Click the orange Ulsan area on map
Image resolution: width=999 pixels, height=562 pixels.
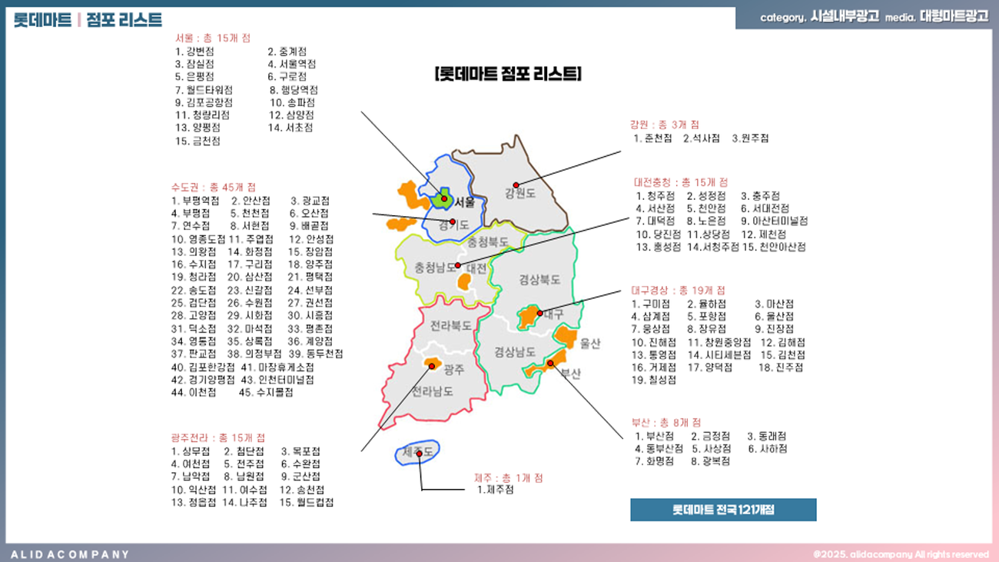(x=566, y=336)
